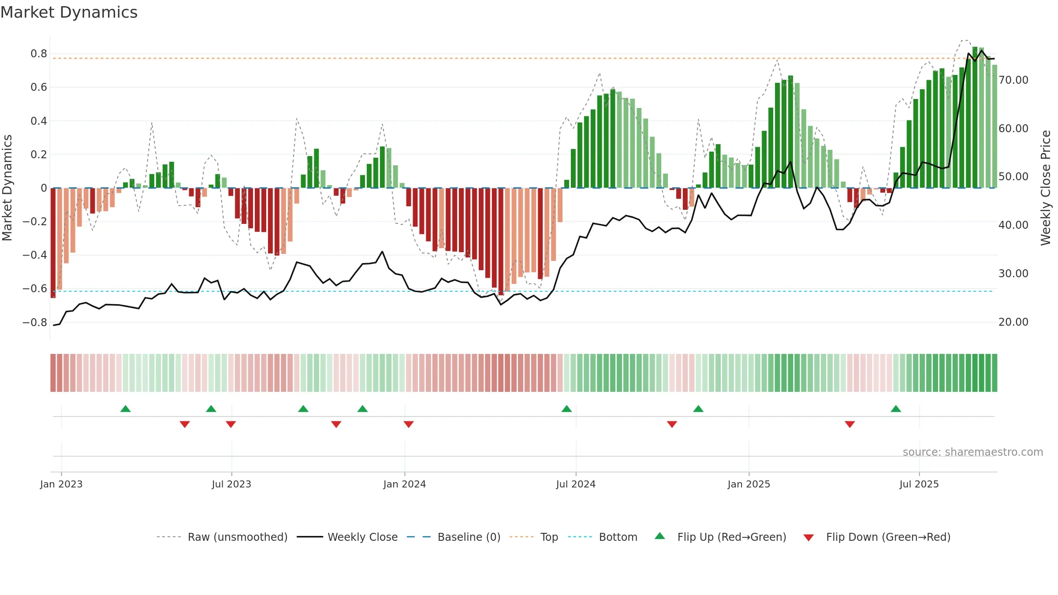
Task: Click the 0.2 tick on the left axis
Action: point(39,155)
